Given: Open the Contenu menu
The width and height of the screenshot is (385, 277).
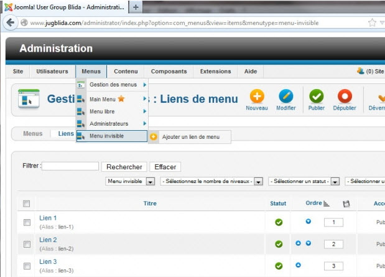Looking at the screenshot, I should [x=126, y=72].
